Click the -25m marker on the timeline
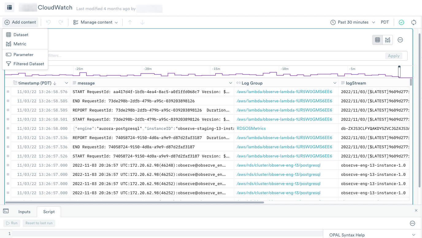 [79, 69]
